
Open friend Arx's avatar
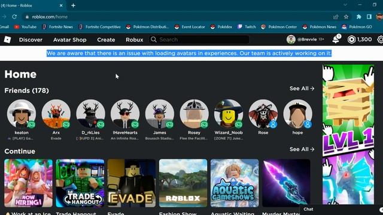56,113
